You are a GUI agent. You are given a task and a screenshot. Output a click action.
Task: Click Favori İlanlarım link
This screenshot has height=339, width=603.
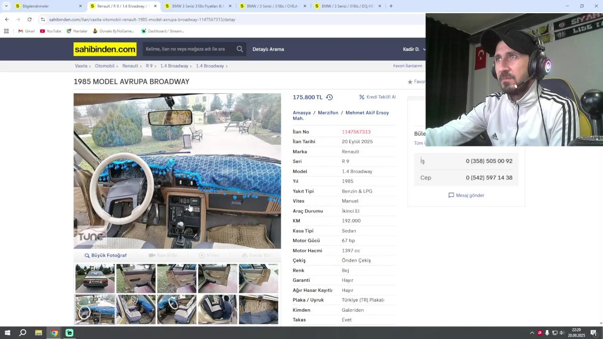tap(407, 66)
